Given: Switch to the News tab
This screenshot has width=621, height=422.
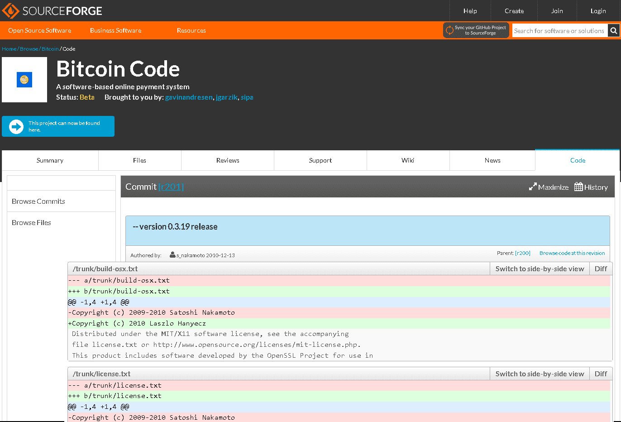Looking at the screenshot, I should (492, 160).
